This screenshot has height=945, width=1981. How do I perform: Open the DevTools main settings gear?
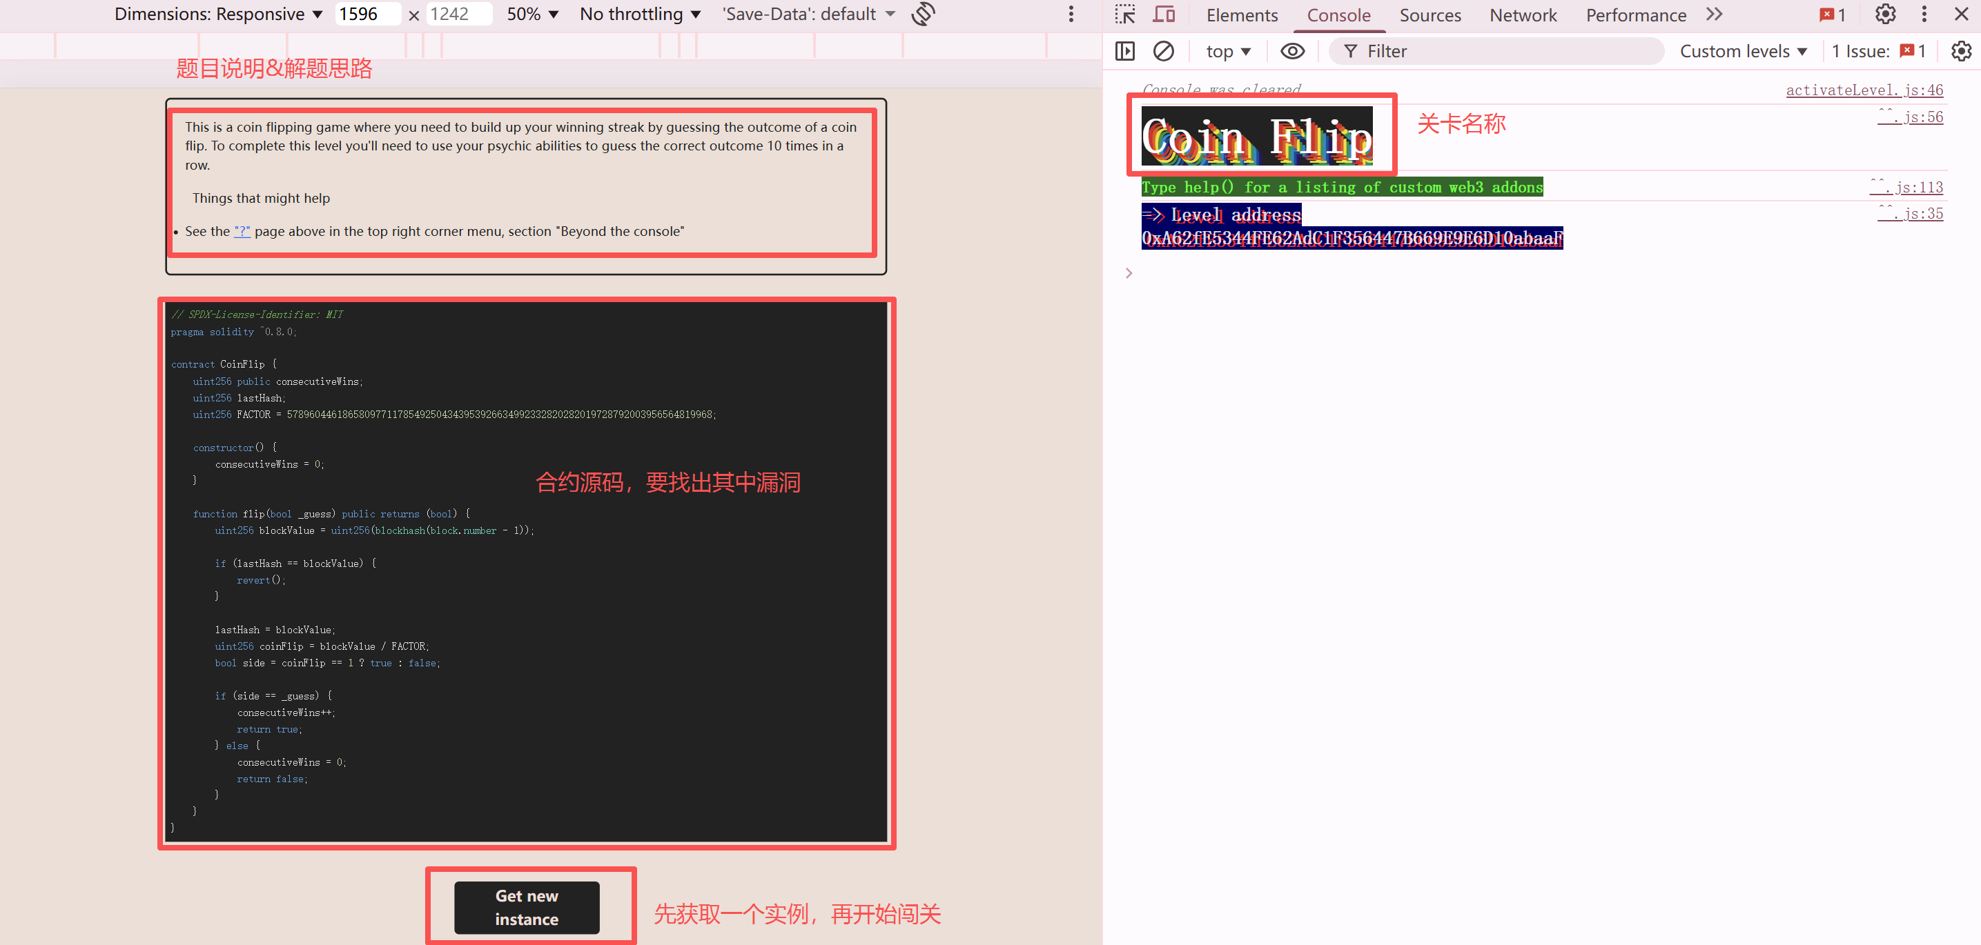1885,14
